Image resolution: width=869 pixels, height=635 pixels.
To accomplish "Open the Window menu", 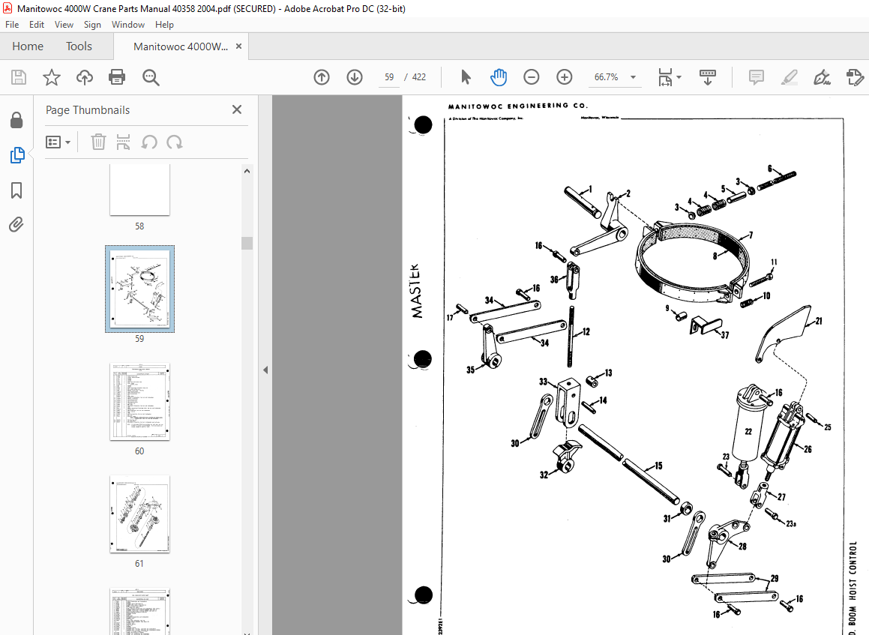I will (x=128, y=25).
